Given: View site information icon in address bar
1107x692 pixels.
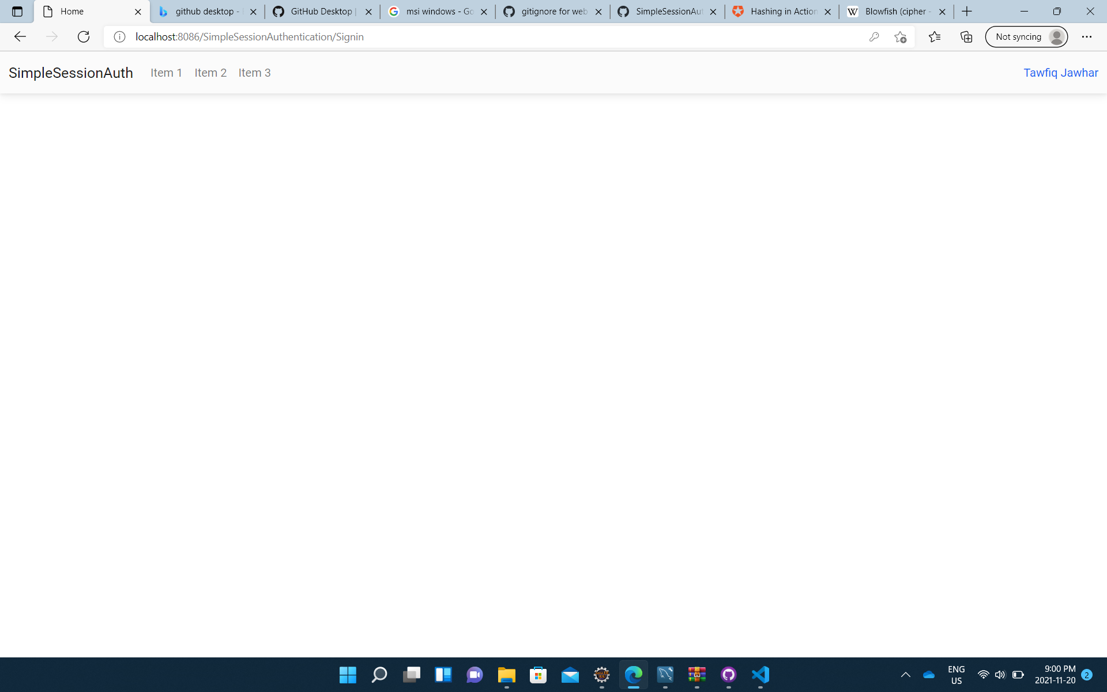Looking at the screenshot, I should pyautogui.click(x=119, y=37).
